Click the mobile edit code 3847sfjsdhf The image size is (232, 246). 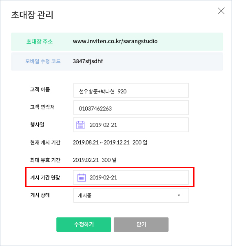[x=88, y=61]
